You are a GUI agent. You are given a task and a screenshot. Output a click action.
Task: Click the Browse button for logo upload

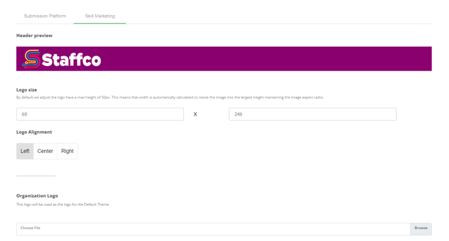pyautogui.click(x=421, y=229)
